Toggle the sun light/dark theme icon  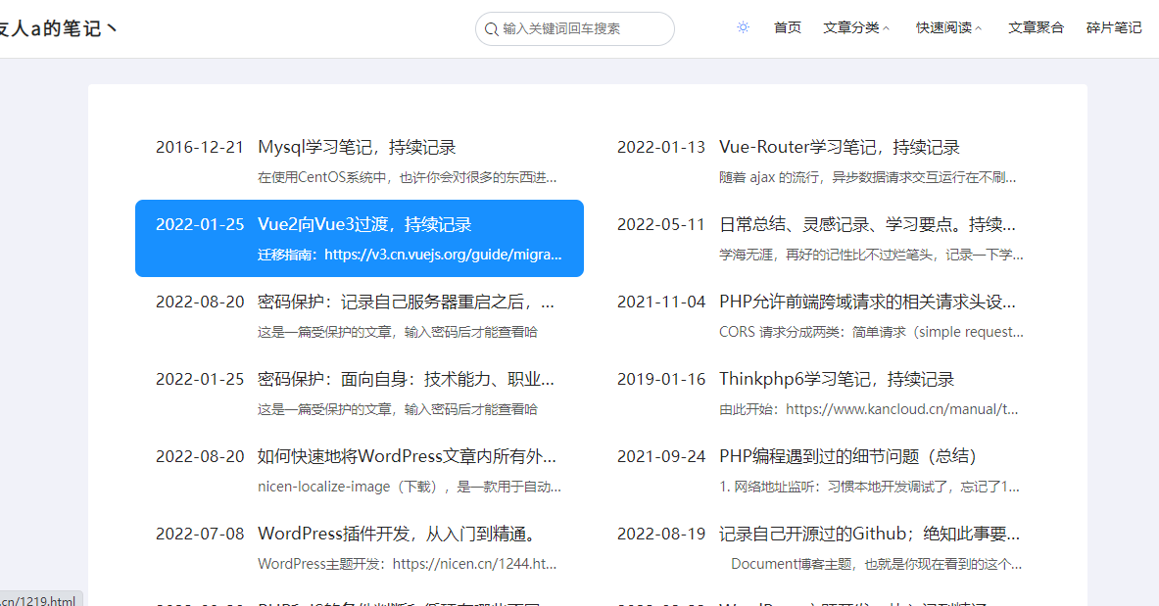click(743, 27)
